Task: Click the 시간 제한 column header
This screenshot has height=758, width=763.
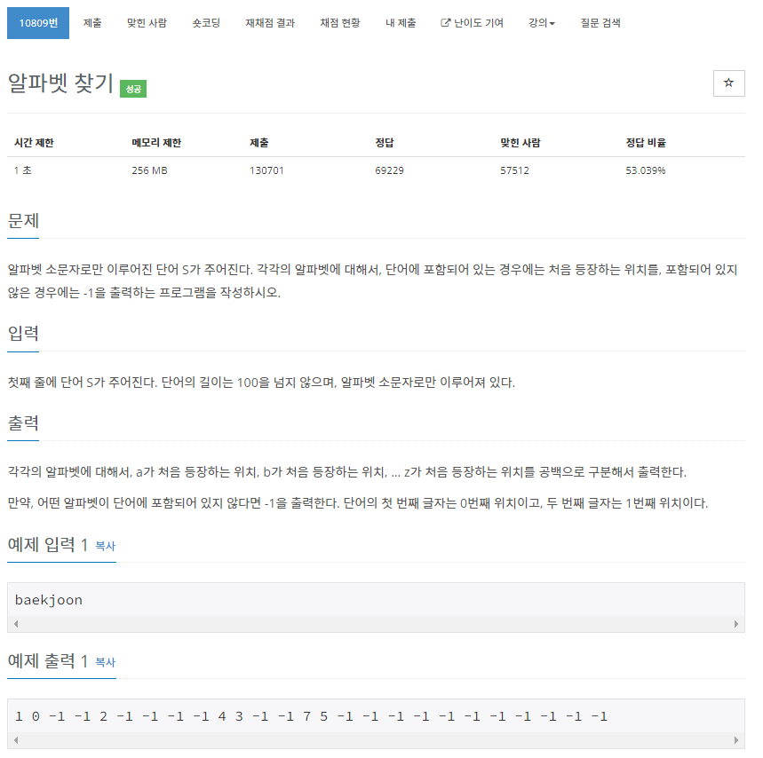Action: point(34,143)
